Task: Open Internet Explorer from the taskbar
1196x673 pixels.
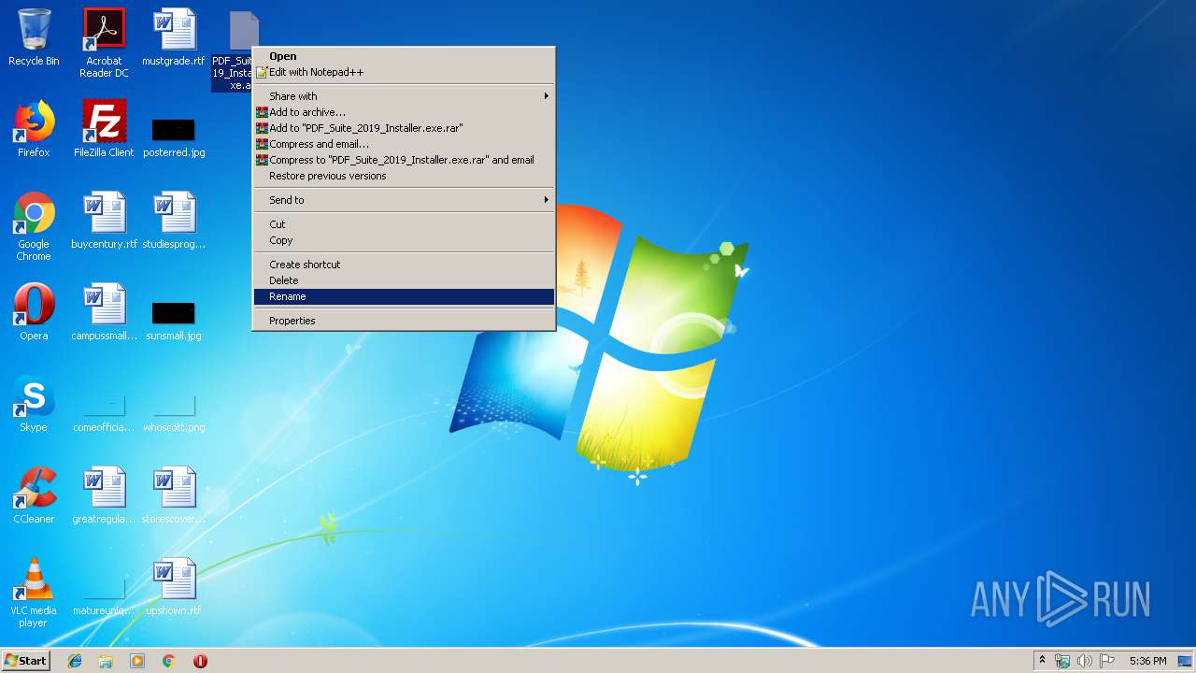Action: click(x=75, y=661)
